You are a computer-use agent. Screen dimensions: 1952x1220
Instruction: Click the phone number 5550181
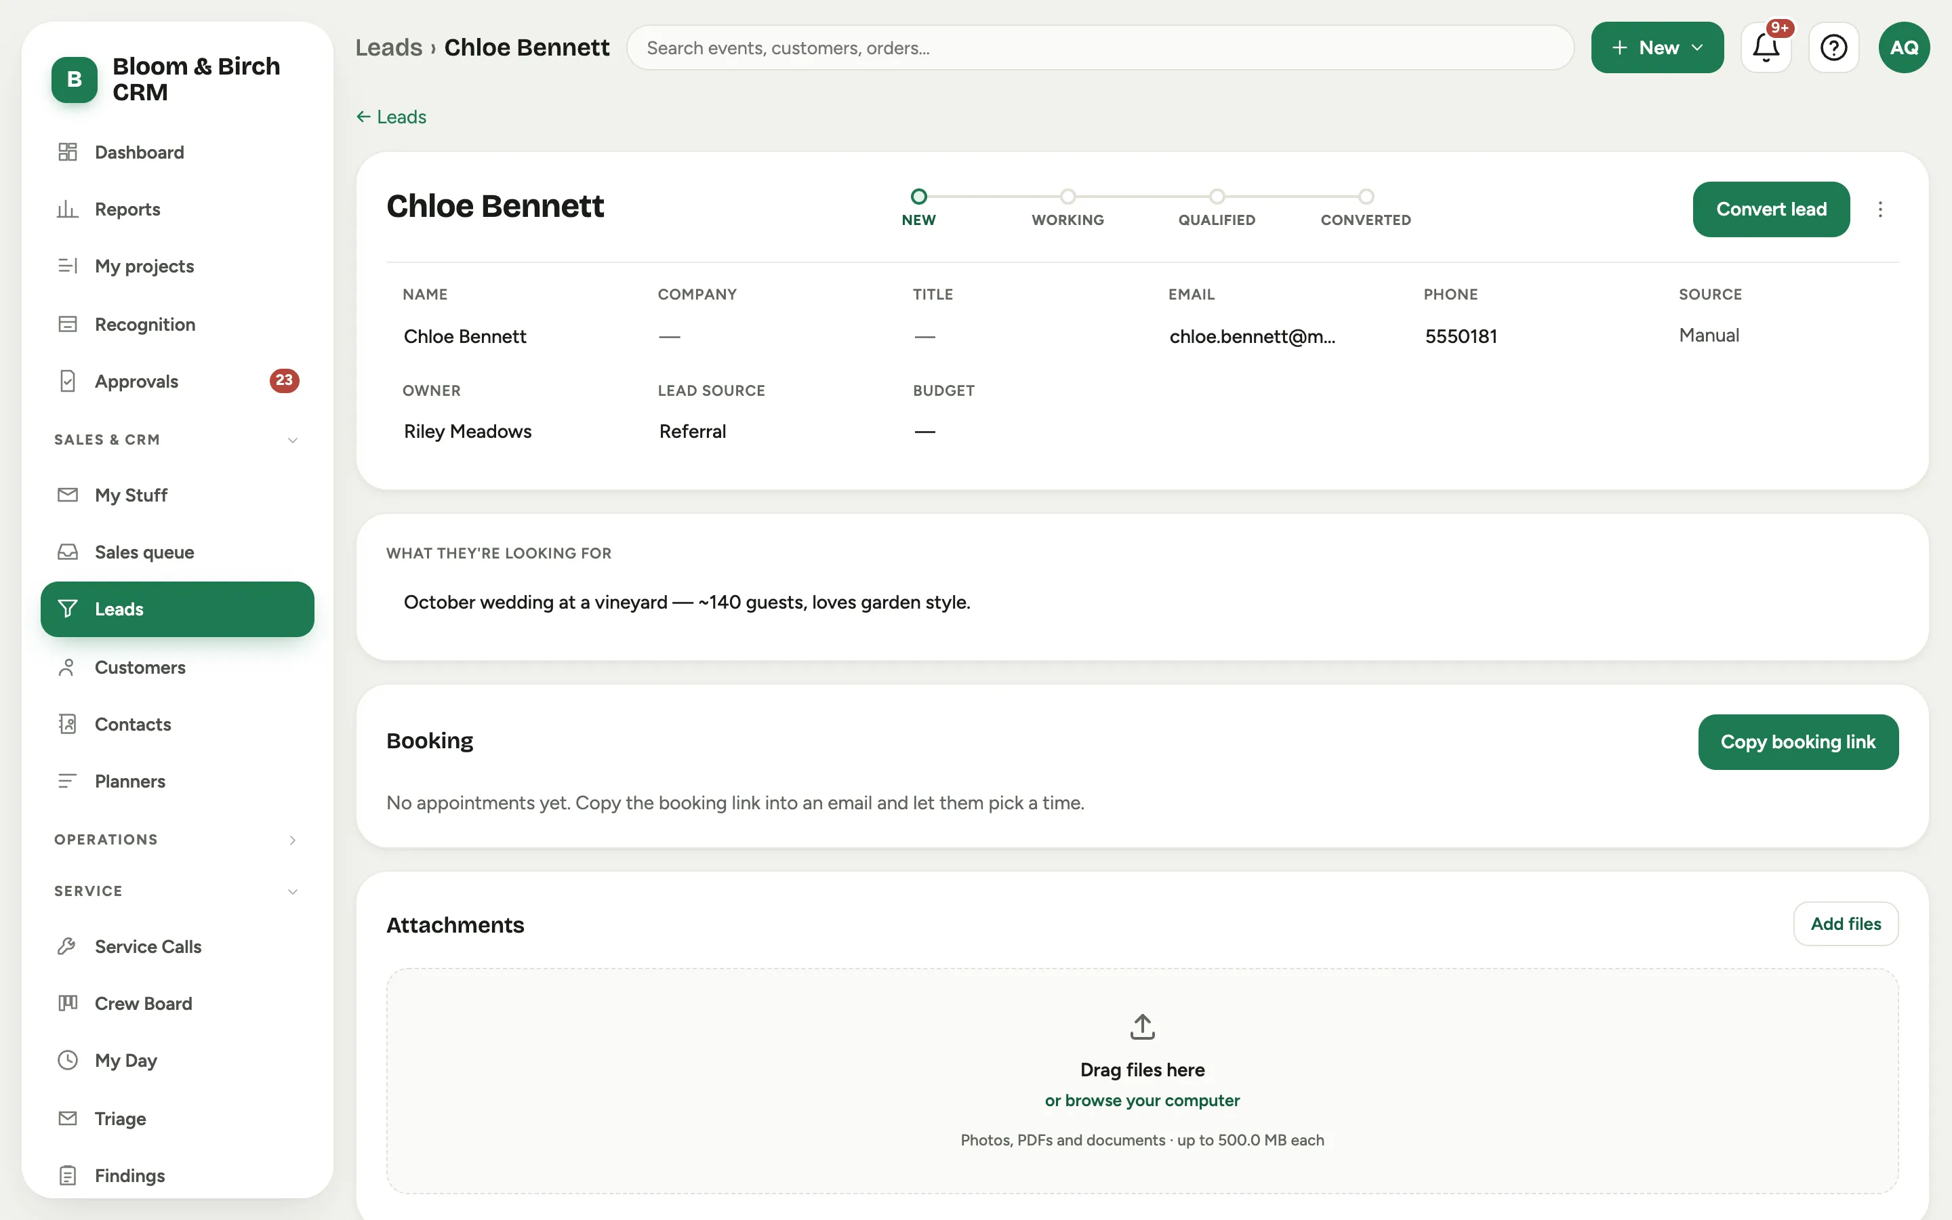[x=1461, y=336]
